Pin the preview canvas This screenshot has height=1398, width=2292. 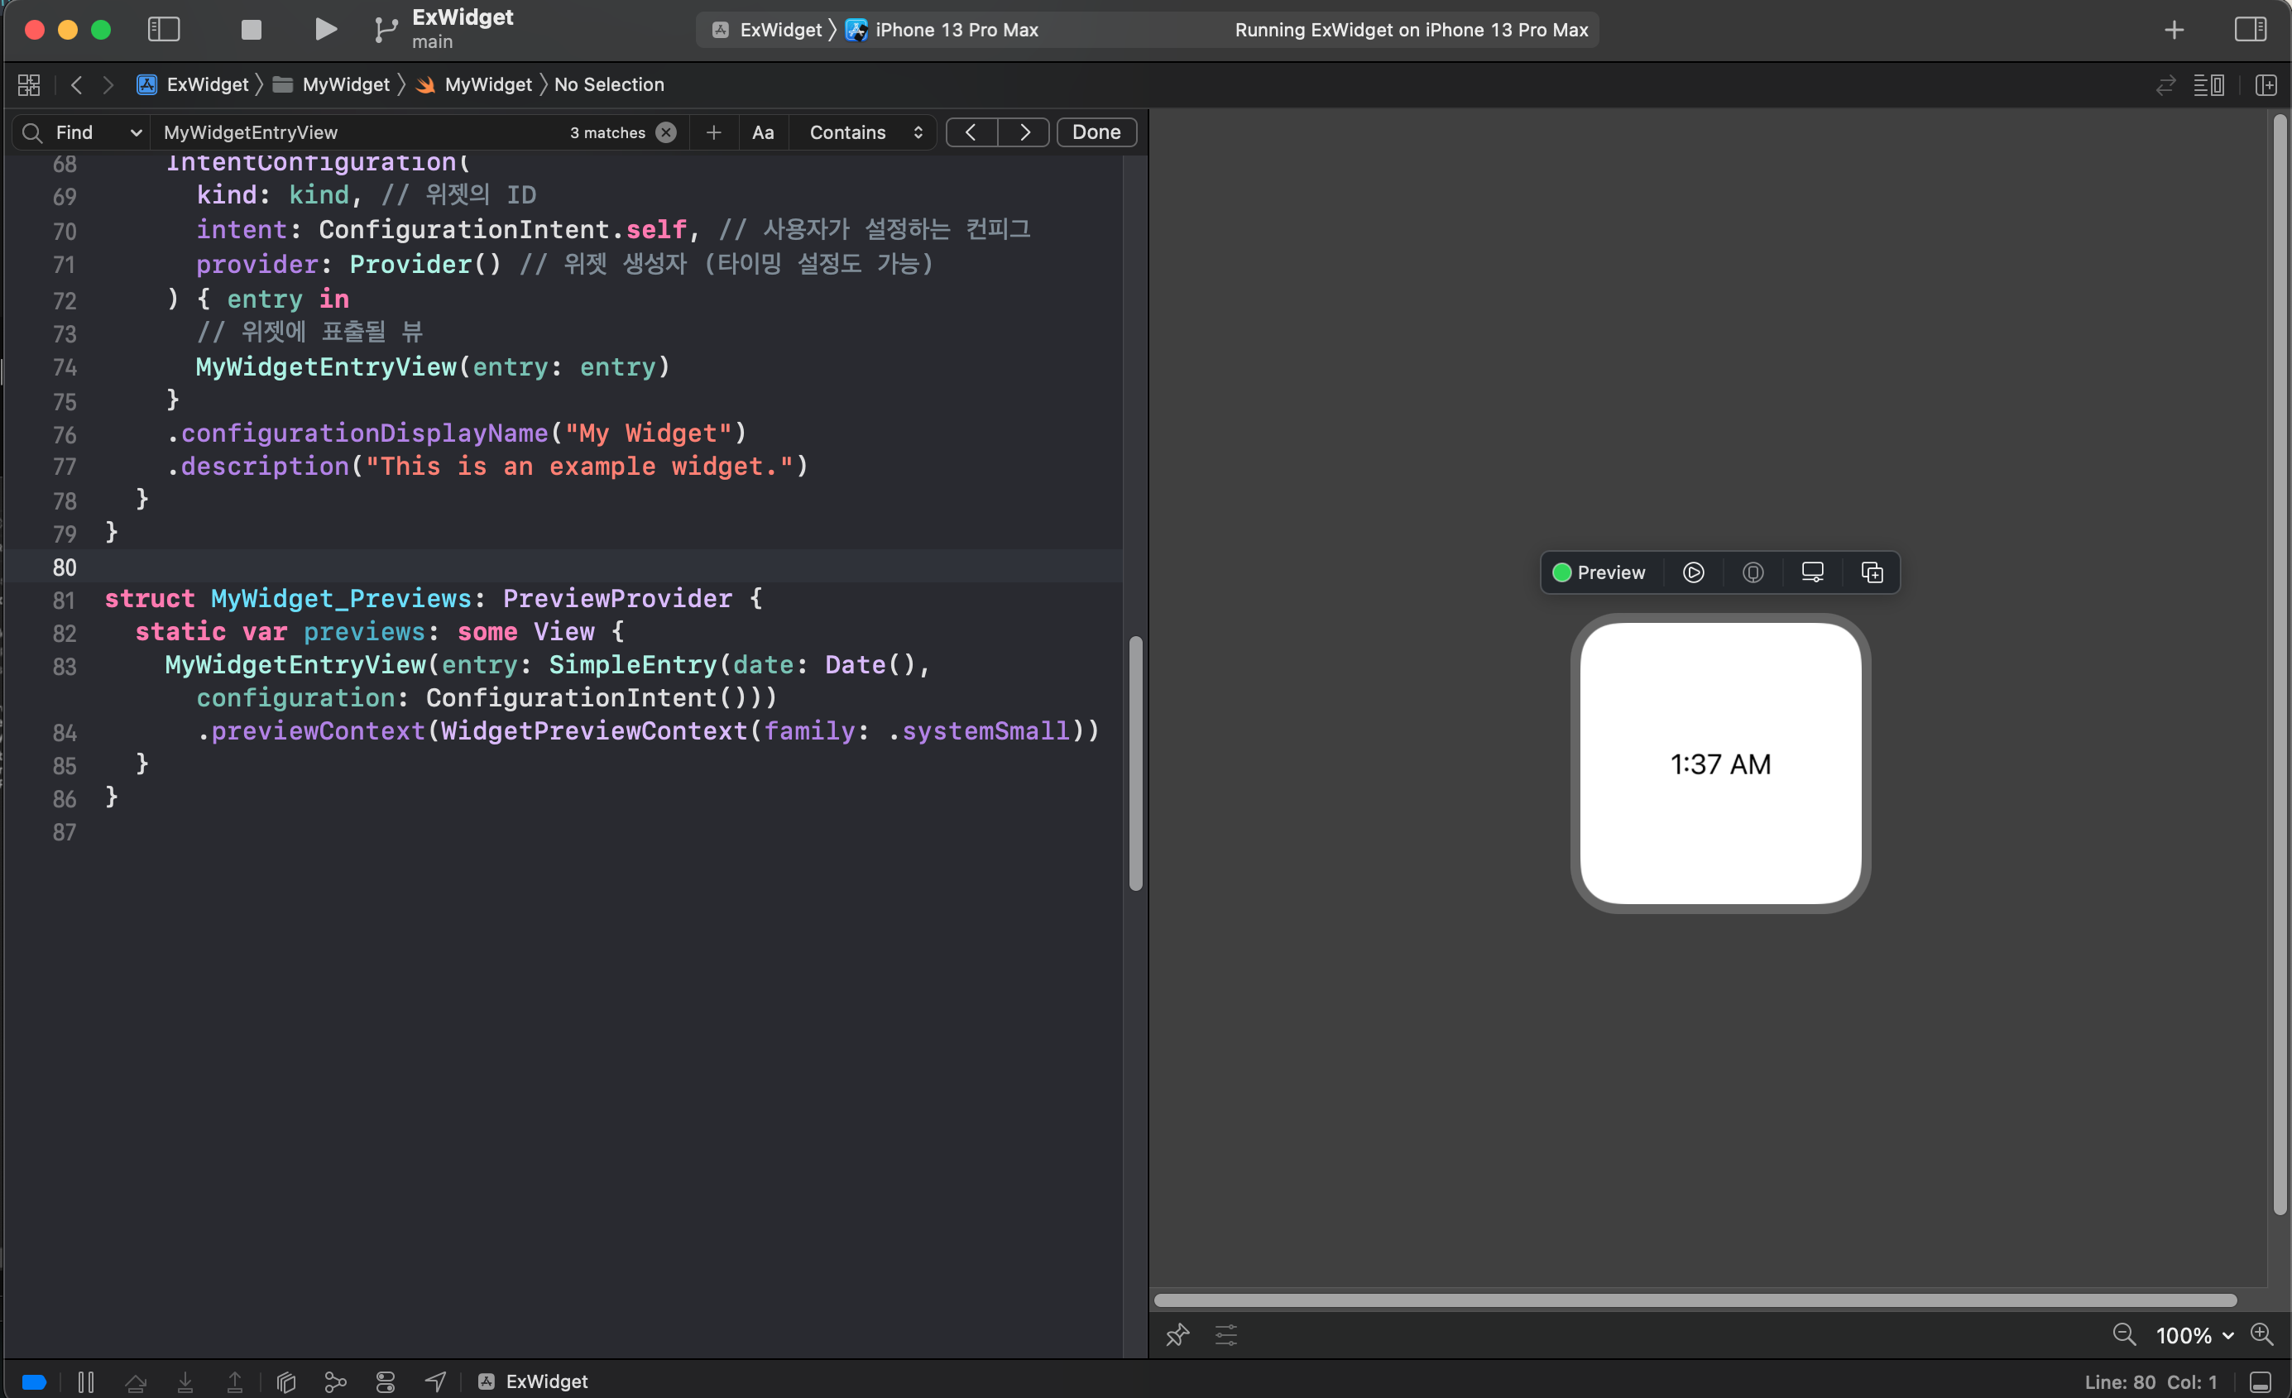coord(1177,1336)
